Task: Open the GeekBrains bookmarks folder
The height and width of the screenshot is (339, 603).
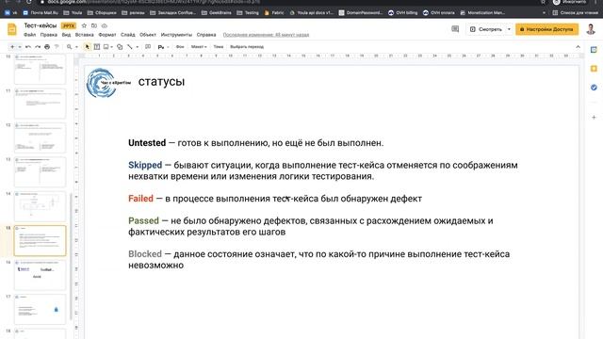Action: coord(217,12)
